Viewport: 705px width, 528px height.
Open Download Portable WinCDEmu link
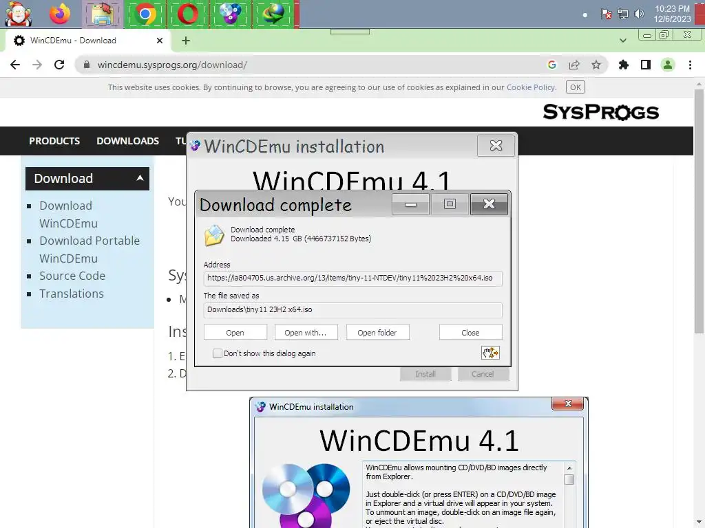[90, 249]
